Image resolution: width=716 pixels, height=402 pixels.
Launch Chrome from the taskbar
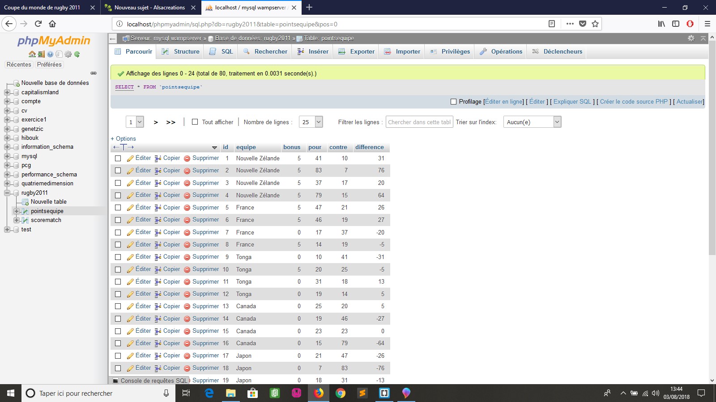pos(341,393)
